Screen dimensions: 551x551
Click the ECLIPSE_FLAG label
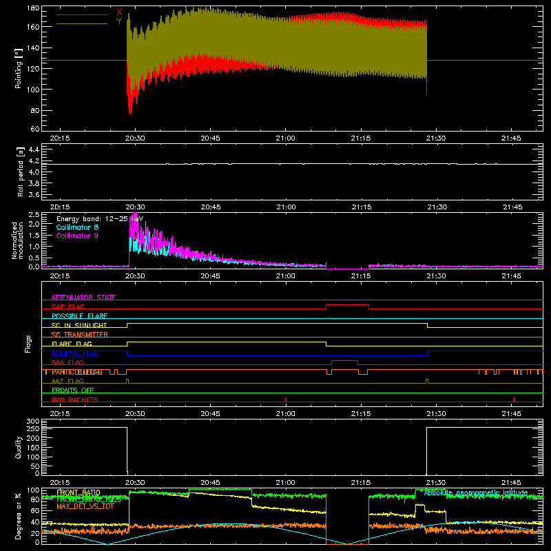pyautogui.click(x=75, y=353)
